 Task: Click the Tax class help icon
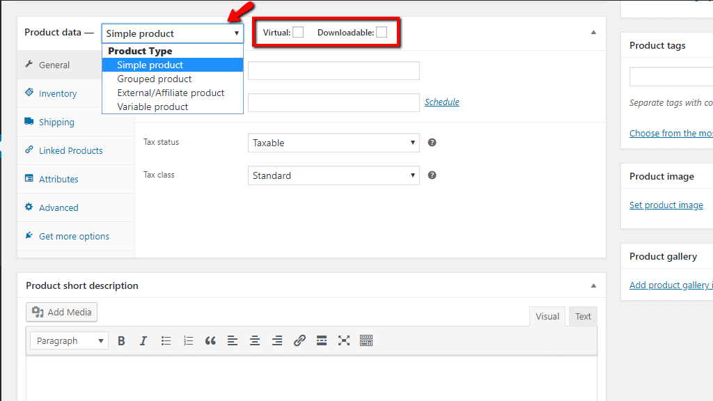pos(432,175)
